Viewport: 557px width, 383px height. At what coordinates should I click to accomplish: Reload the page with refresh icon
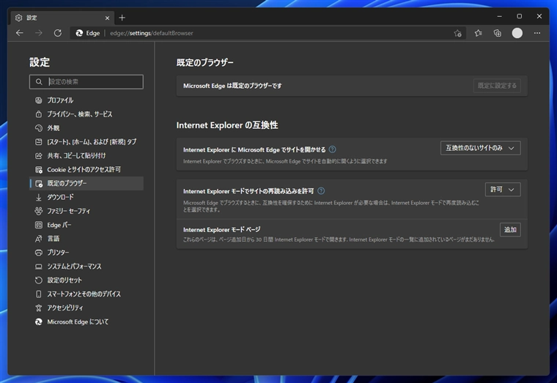58,33
